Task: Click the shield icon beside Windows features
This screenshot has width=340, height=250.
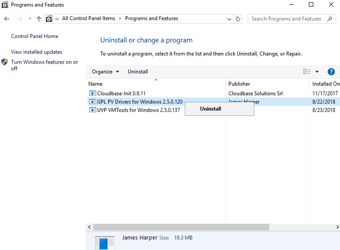Action: pyautogui.click(x=4, y=62)
